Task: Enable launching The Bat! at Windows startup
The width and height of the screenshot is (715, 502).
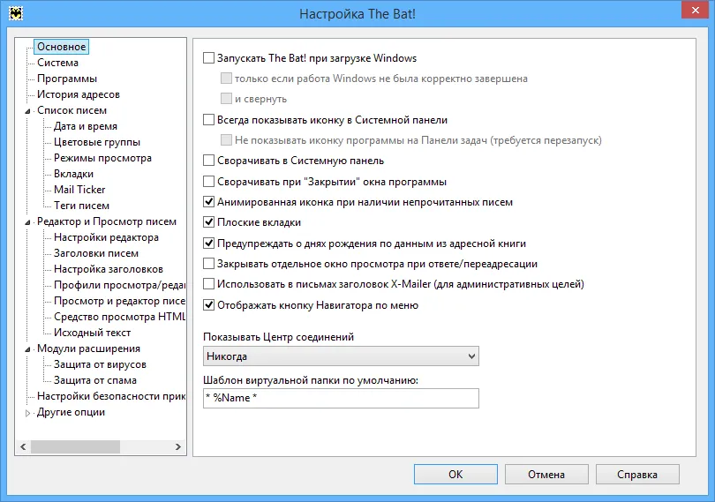Action: [208, 58]
